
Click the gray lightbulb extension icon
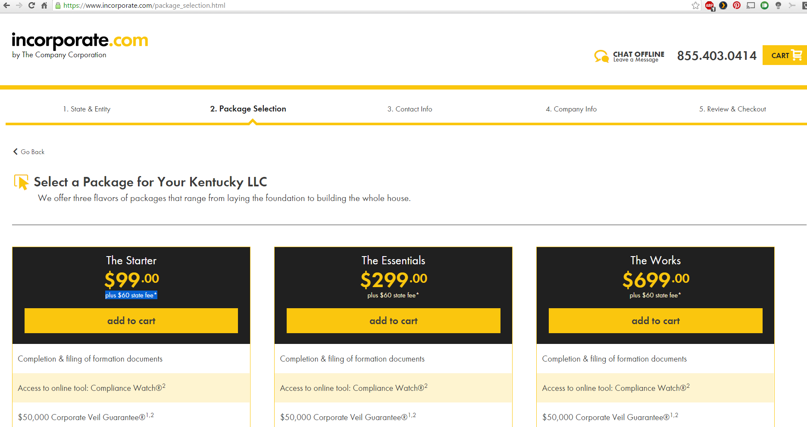point(778,6)
